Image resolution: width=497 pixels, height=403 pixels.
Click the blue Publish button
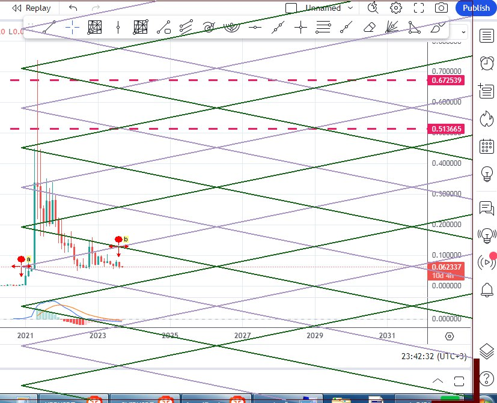(476, 8)
